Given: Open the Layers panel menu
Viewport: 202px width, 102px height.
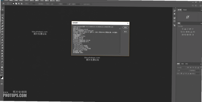Looking at the screenshot, I should 201,64.
